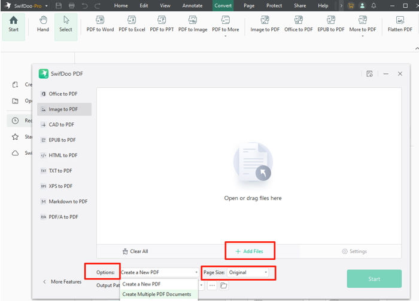419x301 pixels.
Task: Click the three-dots browse path button
Action: pyautogui.click(x=212, y=285)
